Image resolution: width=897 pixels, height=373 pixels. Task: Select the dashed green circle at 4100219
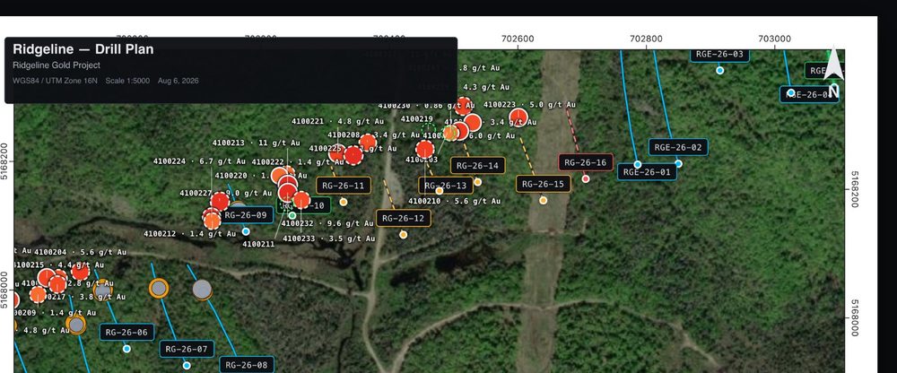coord(428,130)
